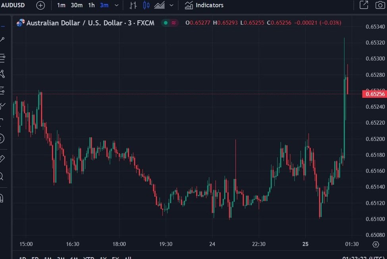Image resolution: width=387 pixels, height=259 pixels.
Task: Select the bars chart style icon
Action: tap(134, 5)
